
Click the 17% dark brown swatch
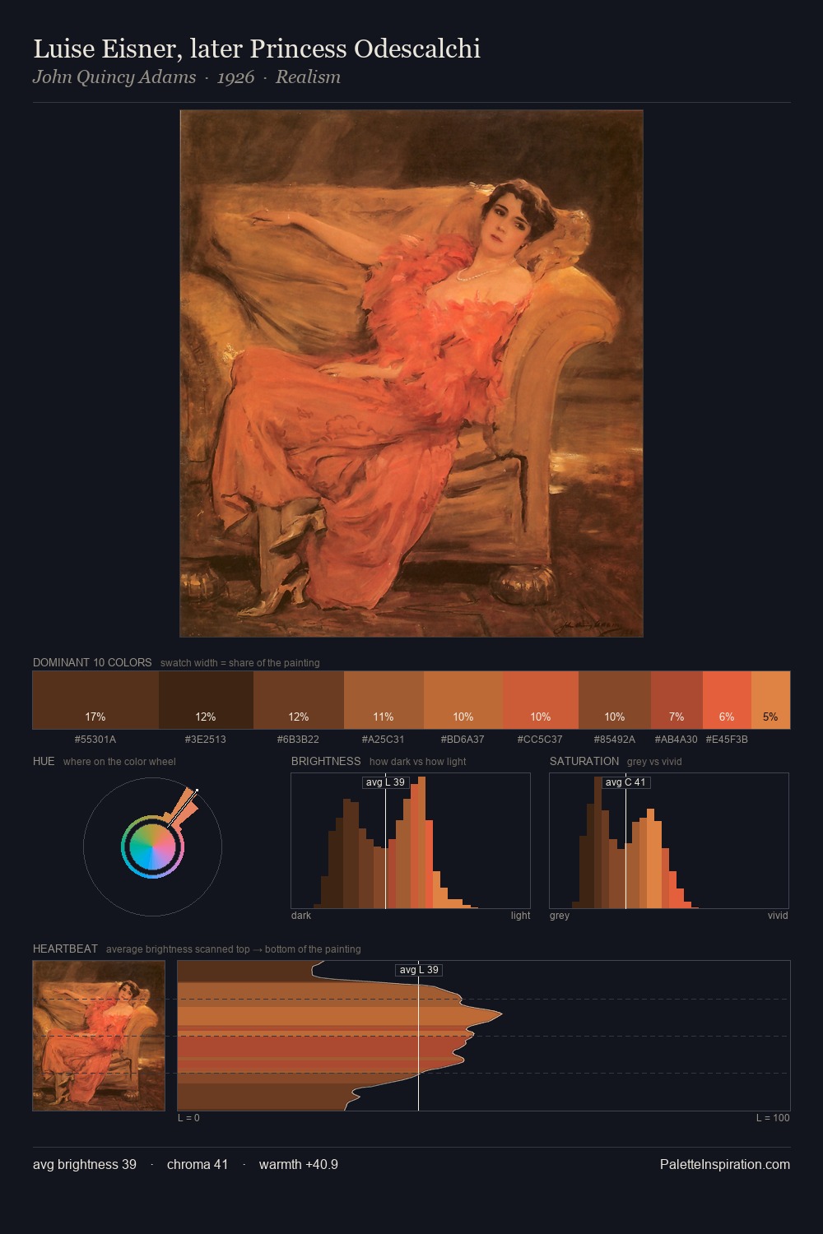coord(95,700)
